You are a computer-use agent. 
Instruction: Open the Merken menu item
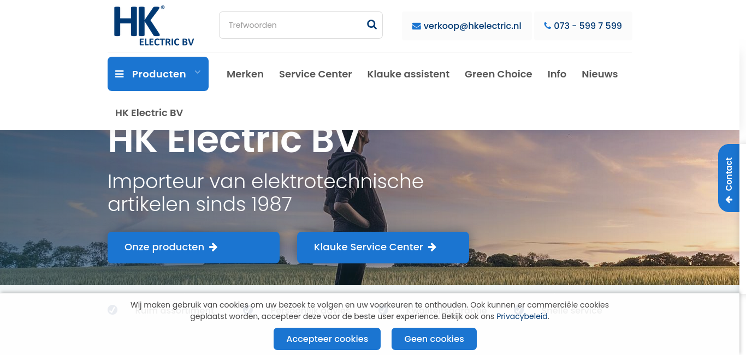click(x=245, y=74)
